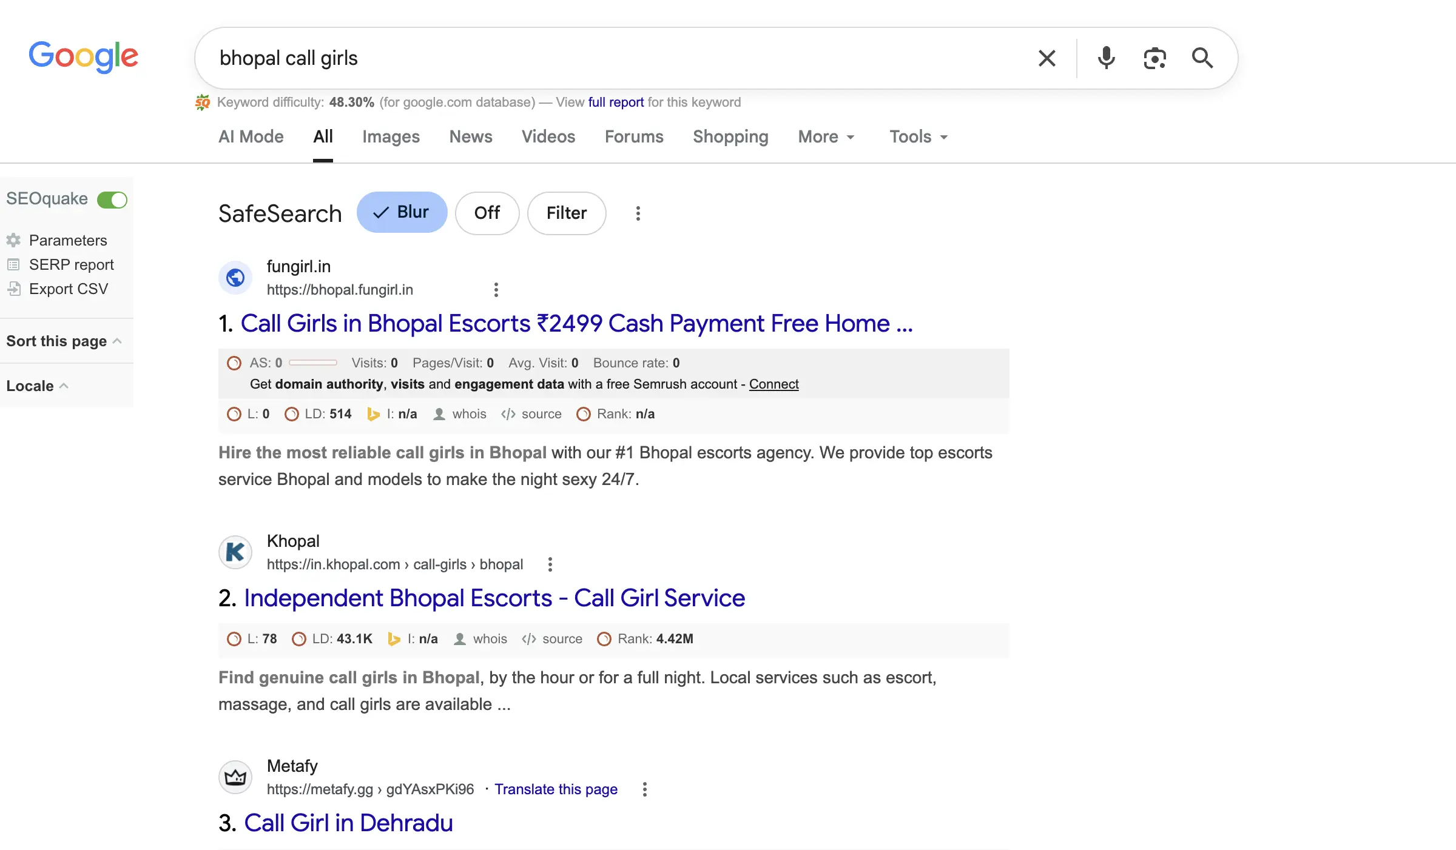Viewport: 1456px width, 850px height.
Task: Switch to the Images tab
Action: [391, 137]
